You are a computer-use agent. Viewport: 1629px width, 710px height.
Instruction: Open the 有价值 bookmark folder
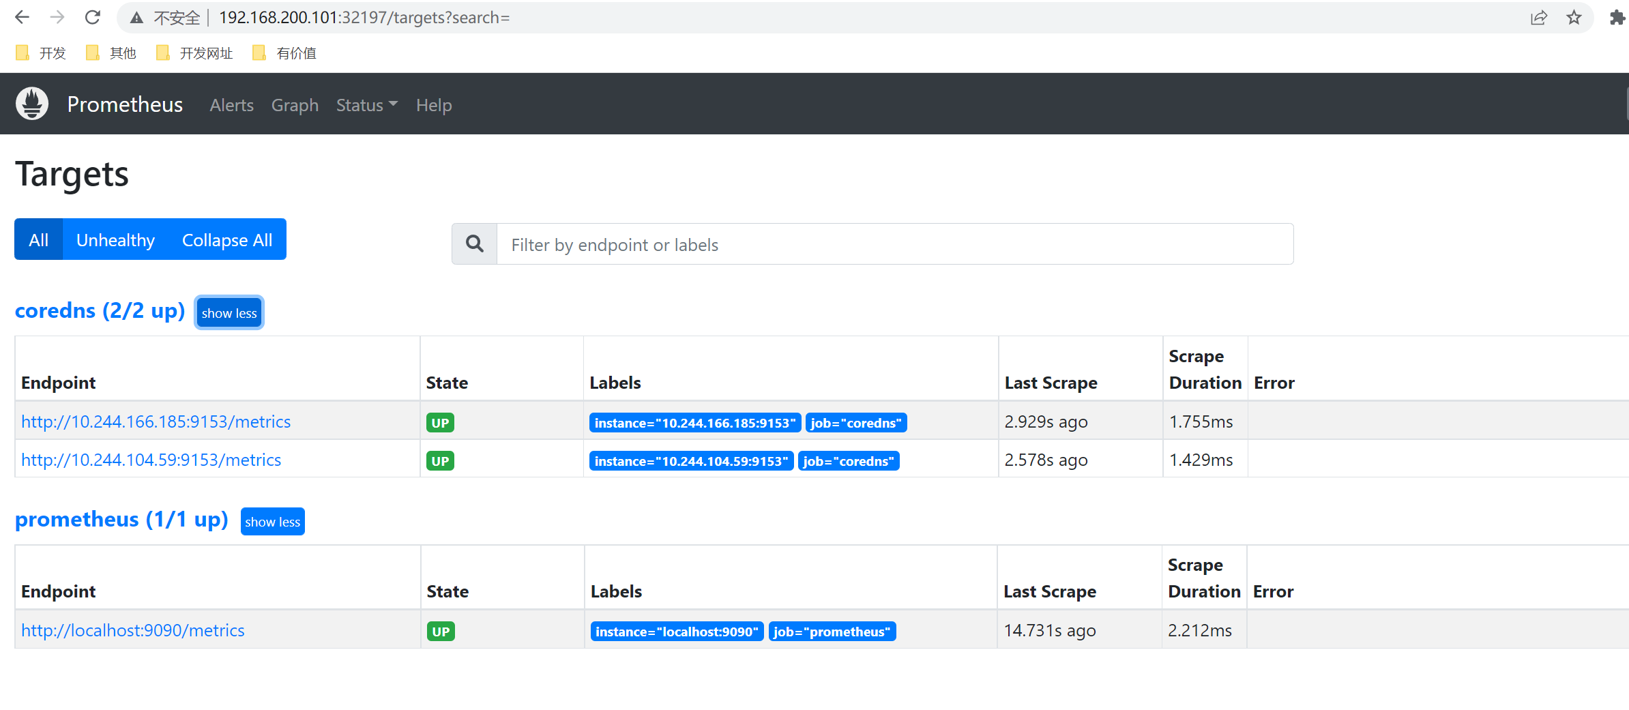tap(284, 53)
